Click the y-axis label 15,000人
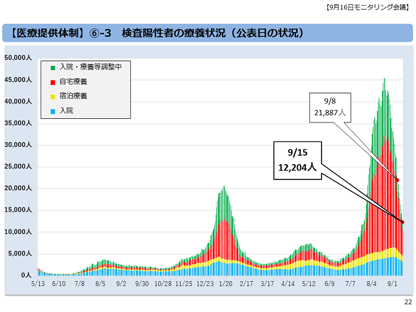 [x=18, y=210]
